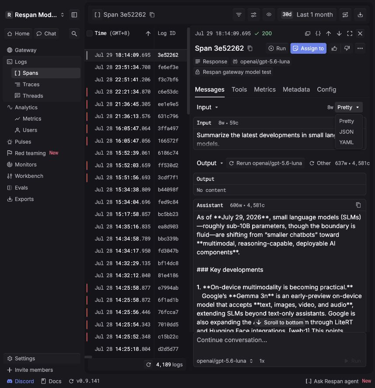Rerun openai/gpt-5.6-luna output

point(265,163)
